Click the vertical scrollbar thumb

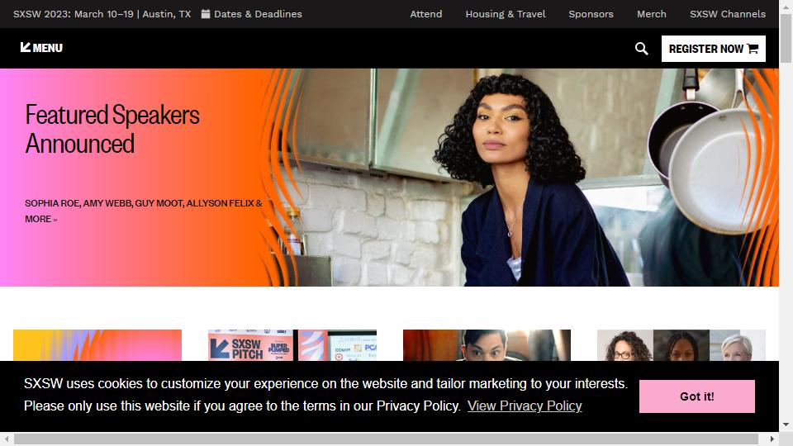[786, 39]
